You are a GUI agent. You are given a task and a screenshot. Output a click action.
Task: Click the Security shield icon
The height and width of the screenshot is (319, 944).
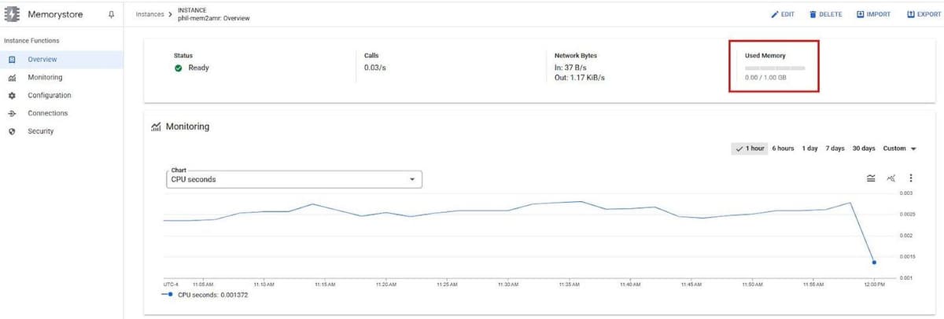point(12,132)
